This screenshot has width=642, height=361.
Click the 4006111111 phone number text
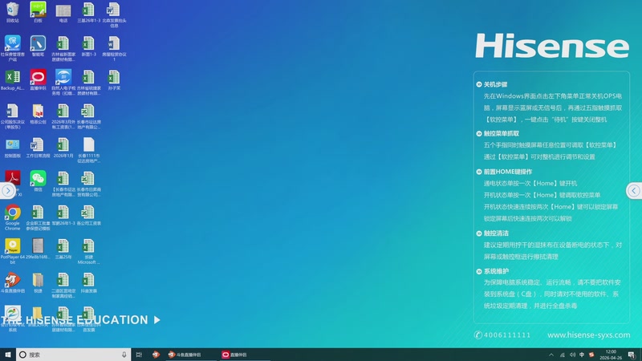[x=507, y=335]
